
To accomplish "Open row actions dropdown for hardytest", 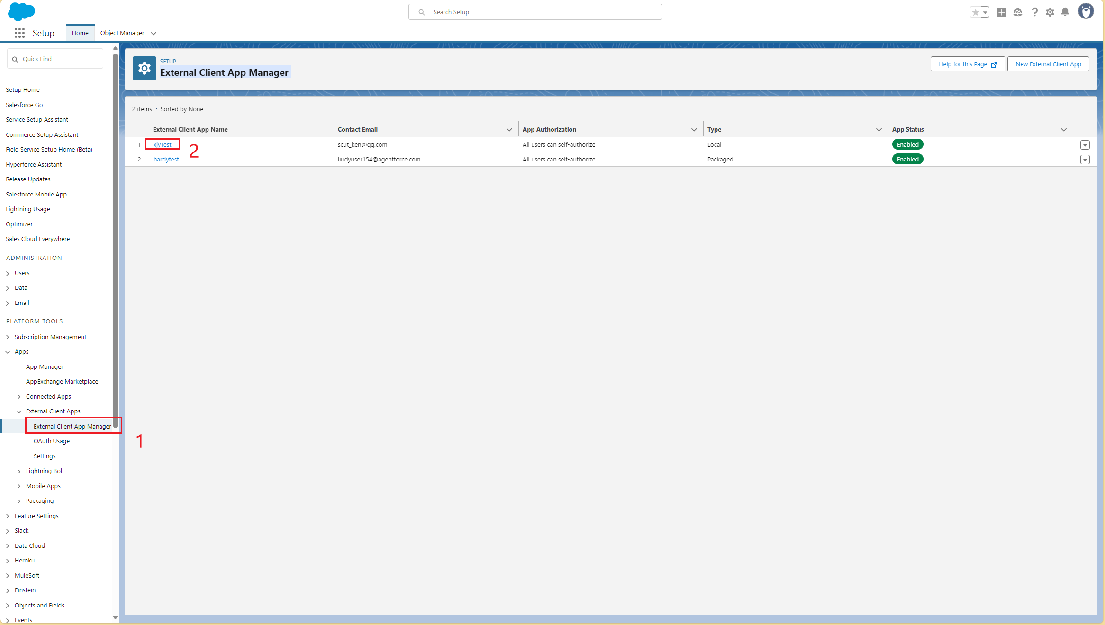I will (1085, 160).
